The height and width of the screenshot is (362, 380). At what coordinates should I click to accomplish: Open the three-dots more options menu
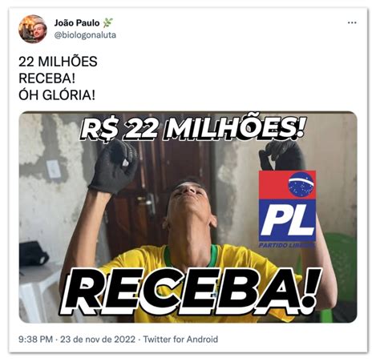tap(352, 23)
